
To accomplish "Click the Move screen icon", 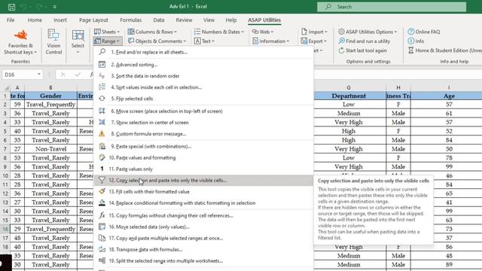I will (x=102, y=111).
